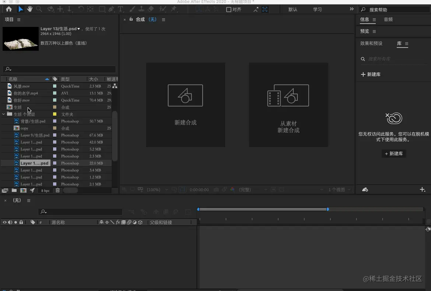Click the 从素材新建合成 button
This screenshot has height=291, width=431.
point(288,105)
